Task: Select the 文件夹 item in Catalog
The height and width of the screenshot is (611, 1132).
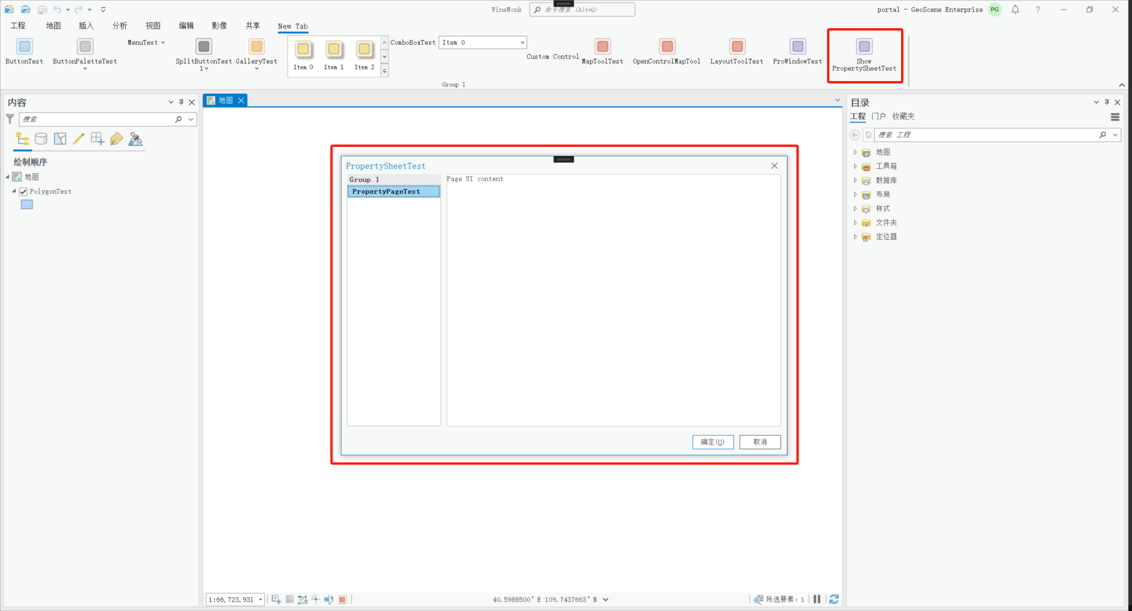Action: pos(886,223)
